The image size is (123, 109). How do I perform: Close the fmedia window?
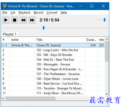[x=103, y=6]
